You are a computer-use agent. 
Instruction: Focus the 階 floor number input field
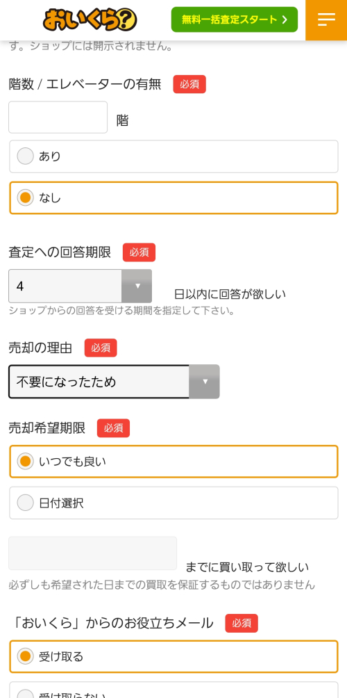(58, 117)
